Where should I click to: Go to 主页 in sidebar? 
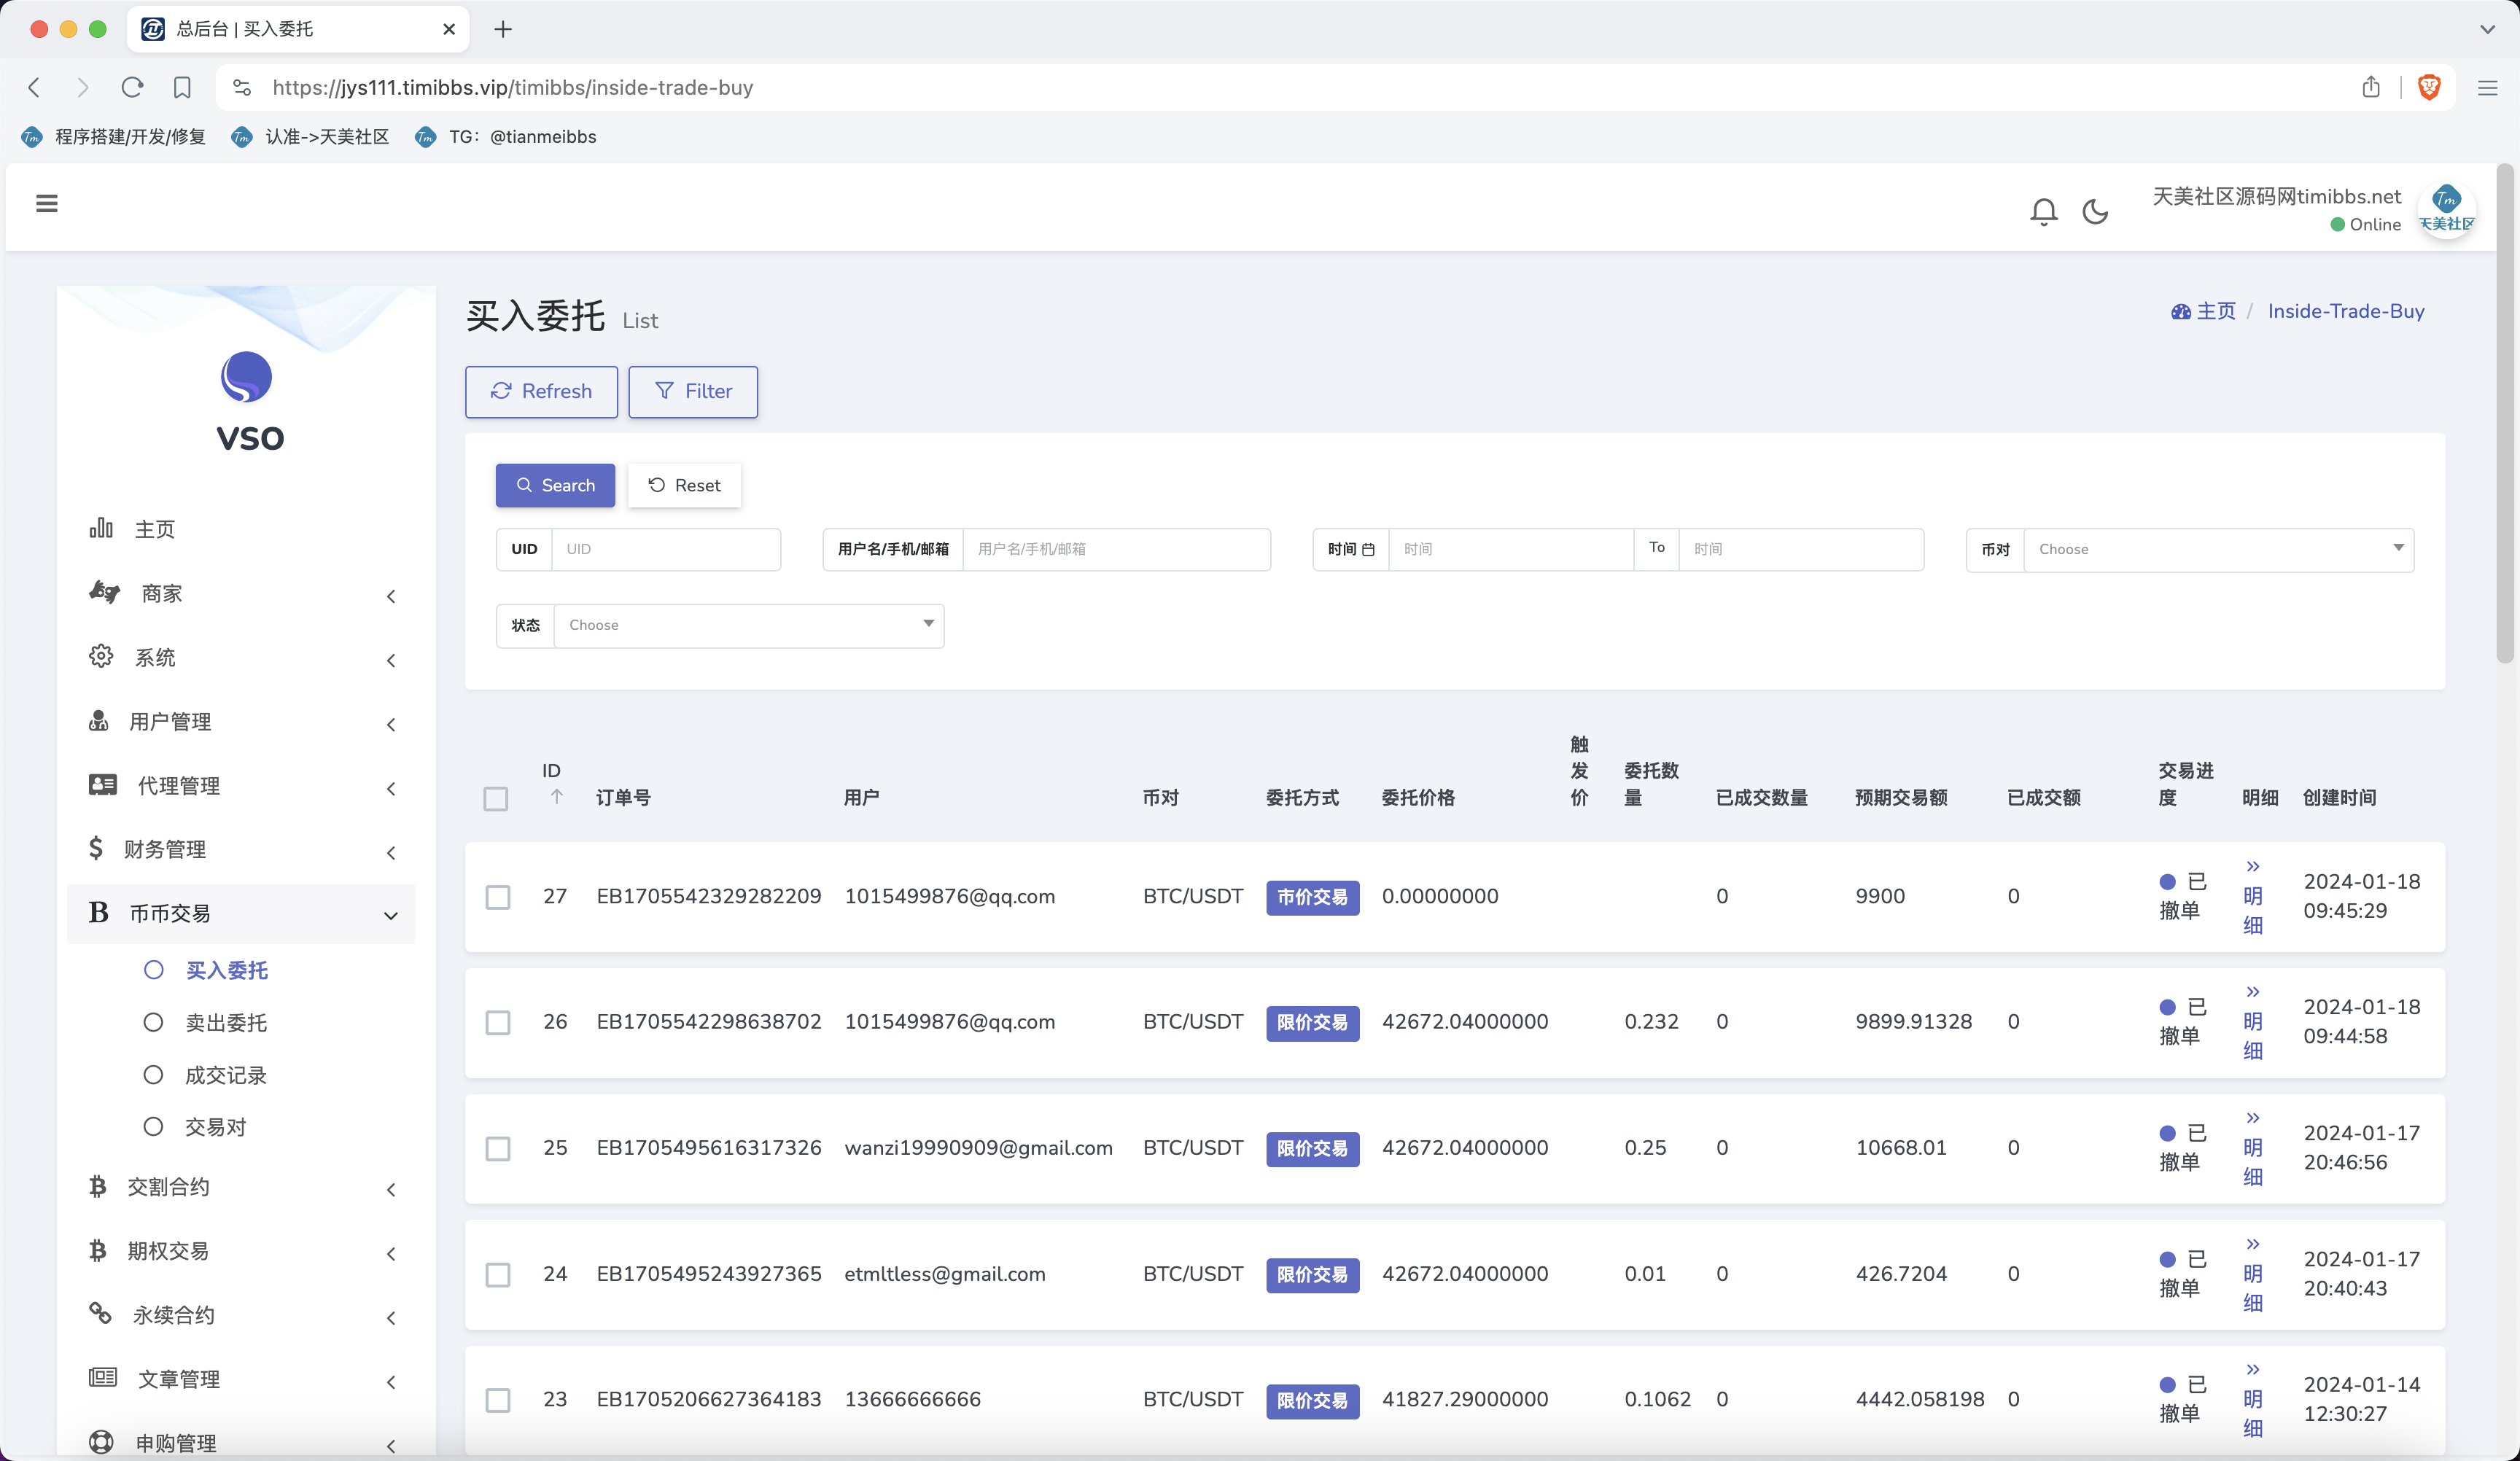[154, 529]
